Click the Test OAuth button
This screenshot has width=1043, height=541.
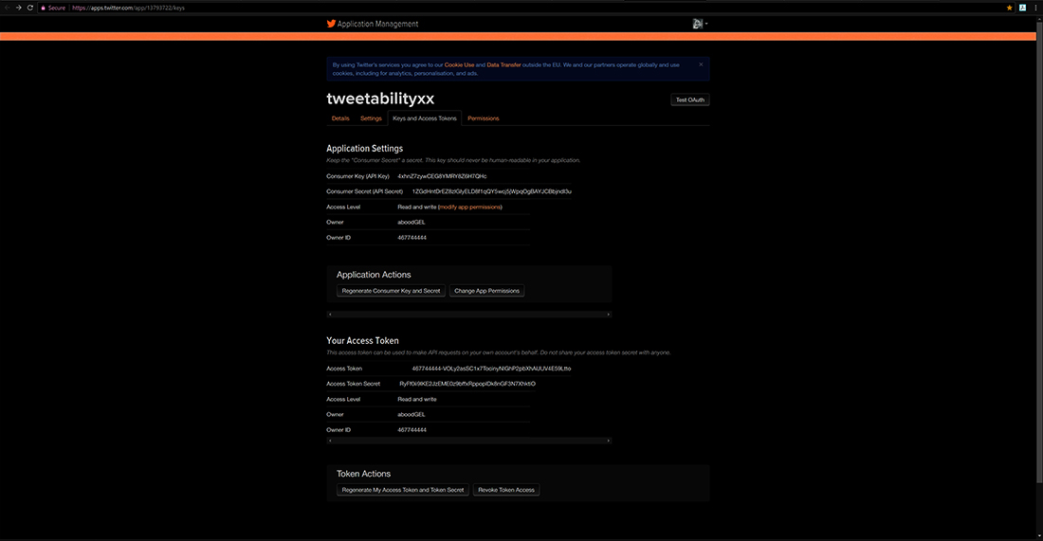click(689, 99)
